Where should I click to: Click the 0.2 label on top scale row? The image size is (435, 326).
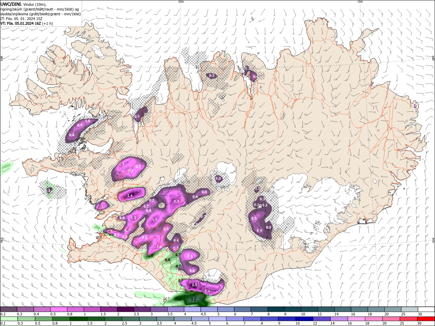(x=3, y=314)
